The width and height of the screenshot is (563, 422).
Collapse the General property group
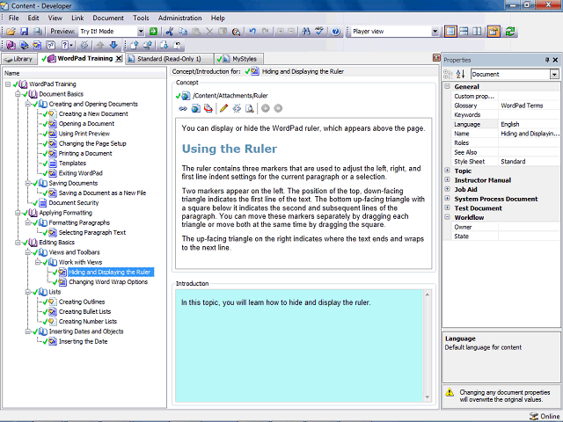[448, 86]
